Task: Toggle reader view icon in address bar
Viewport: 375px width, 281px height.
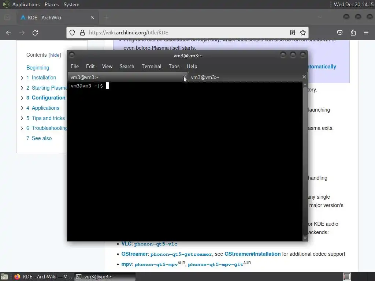Action: (293, 33)
